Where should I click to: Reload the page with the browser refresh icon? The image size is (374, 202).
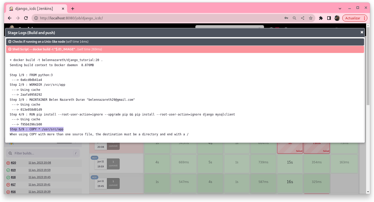(x=26, y=18)
